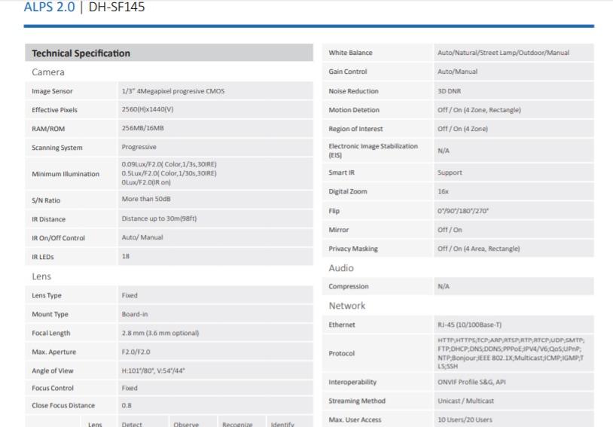Select '0.09Lux/F2.0( Color,1/3s,30IRE)' line
Screen dimensions: 613x427
(169, 164)
